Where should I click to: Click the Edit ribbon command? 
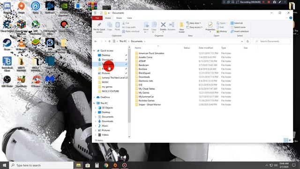[x=220, y=27]
